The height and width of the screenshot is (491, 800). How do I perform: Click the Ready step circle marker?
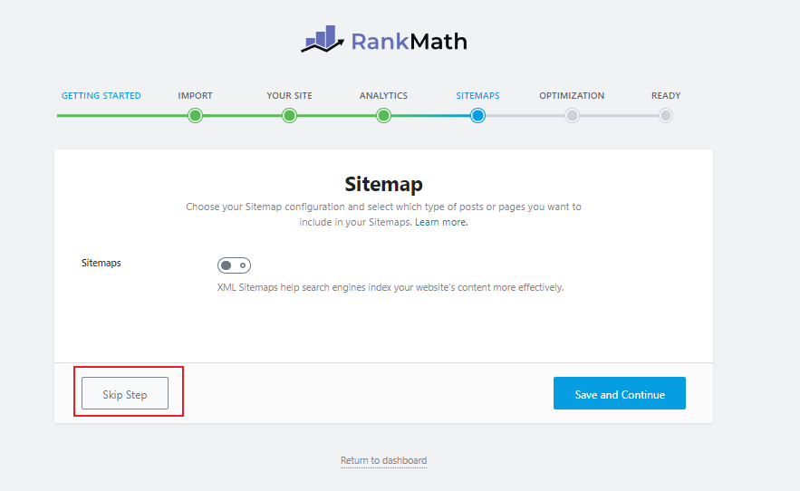coord(666,115)
